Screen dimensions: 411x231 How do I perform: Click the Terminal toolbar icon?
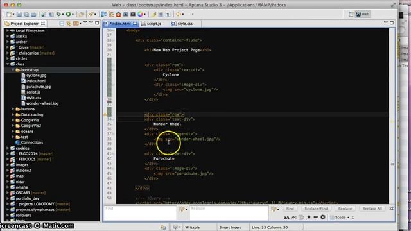[x=133, y=14]
